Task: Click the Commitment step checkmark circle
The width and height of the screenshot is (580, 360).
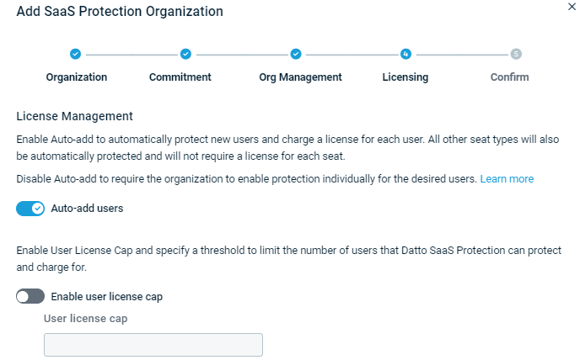Action: tap(185, 54)
